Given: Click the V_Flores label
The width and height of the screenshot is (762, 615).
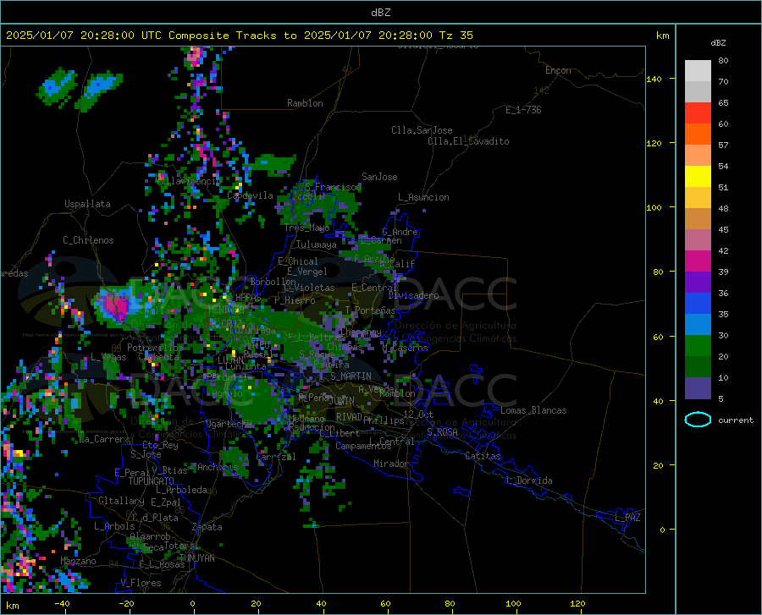Looking at the screenshot, I should (141, 583).
